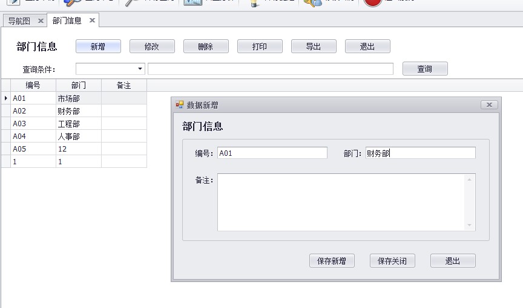The height and width of the screenshot is (308, 523).
Task: Click the 导出 button
Action: pyautogui.click(x=314, y=47)
